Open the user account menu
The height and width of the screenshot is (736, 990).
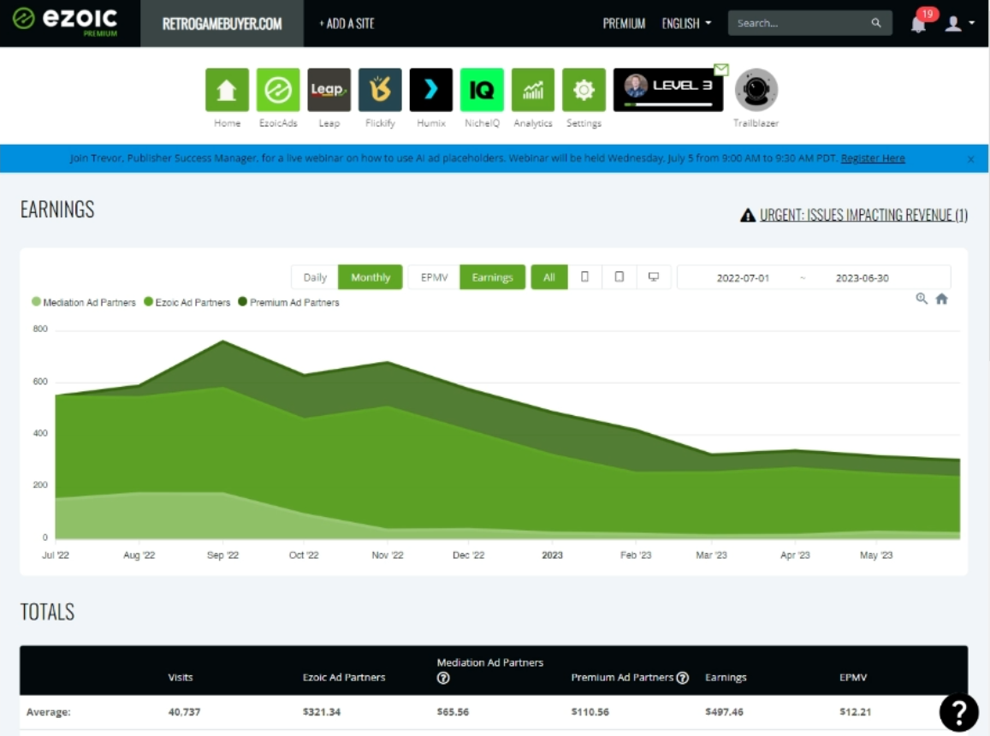click(x=959, y=24)
